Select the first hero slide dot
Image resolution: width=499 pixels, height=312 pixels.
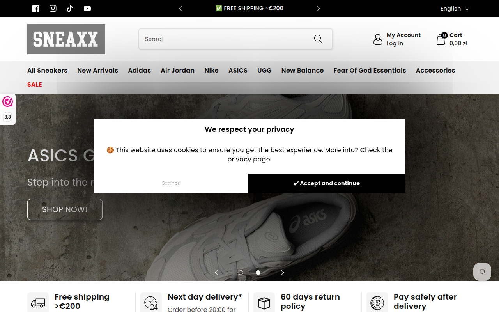241,273
